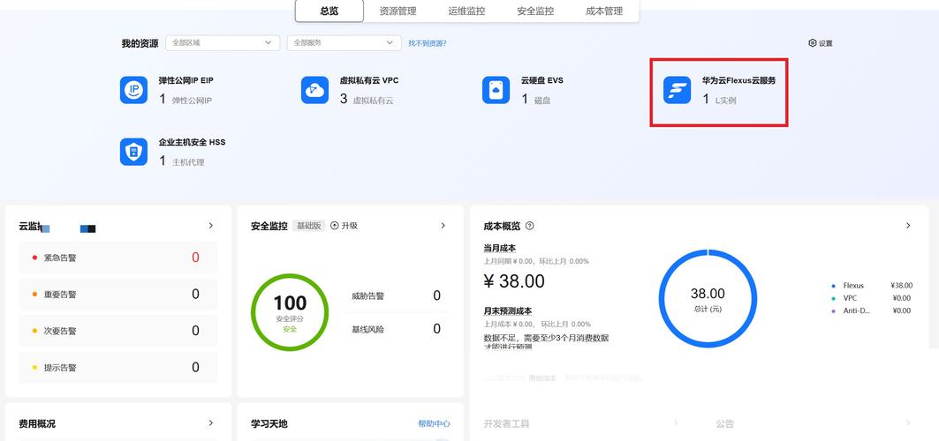Open the 云硬盘 EVS disk icon
This screenshot has height=441, width=939.
[x=496, y=90]
